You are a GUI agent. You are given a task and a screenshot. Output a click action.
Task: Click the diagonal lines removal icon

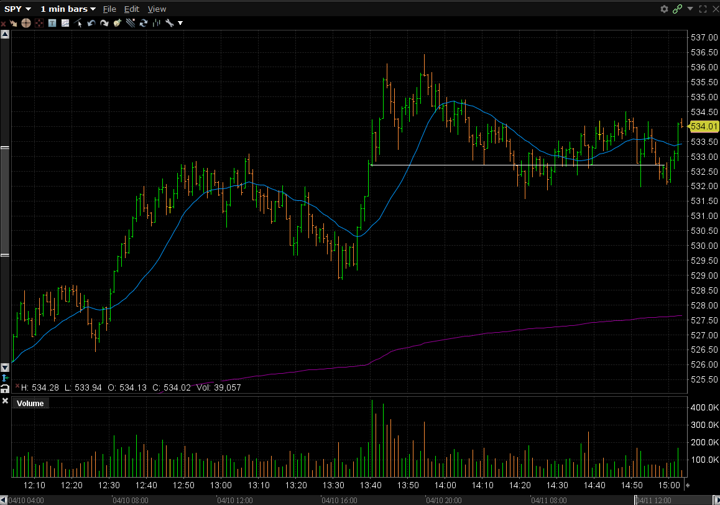coord(131,23)
